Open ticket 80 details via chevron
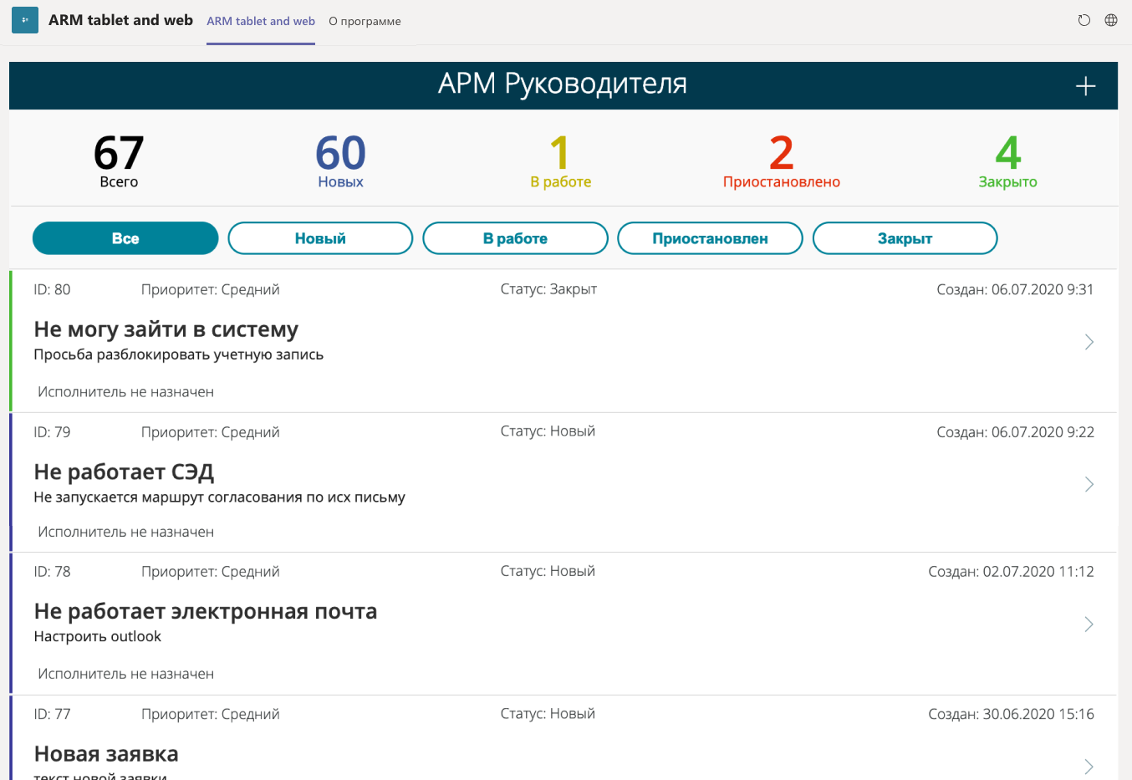Image resolution: width=1132 pixels, height=780 pixels. (x=1089, y=342)
